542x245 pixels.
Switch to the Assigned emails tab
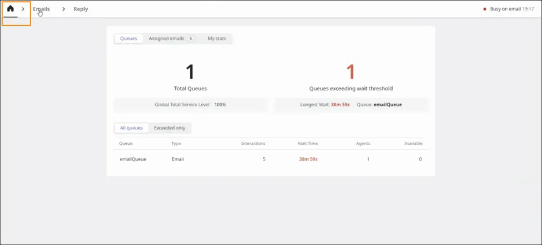172,39
